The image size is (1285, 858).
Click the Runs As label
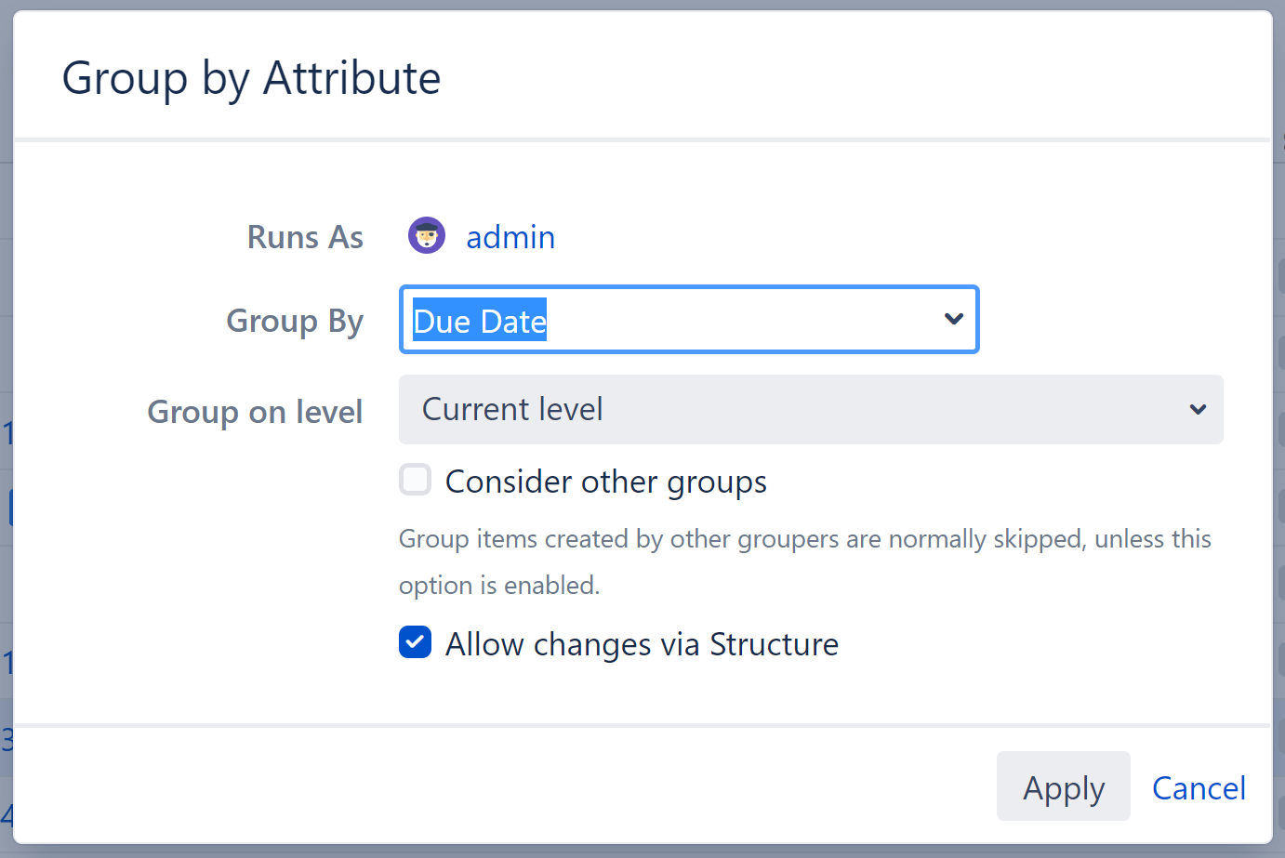[x=304, y=237]
